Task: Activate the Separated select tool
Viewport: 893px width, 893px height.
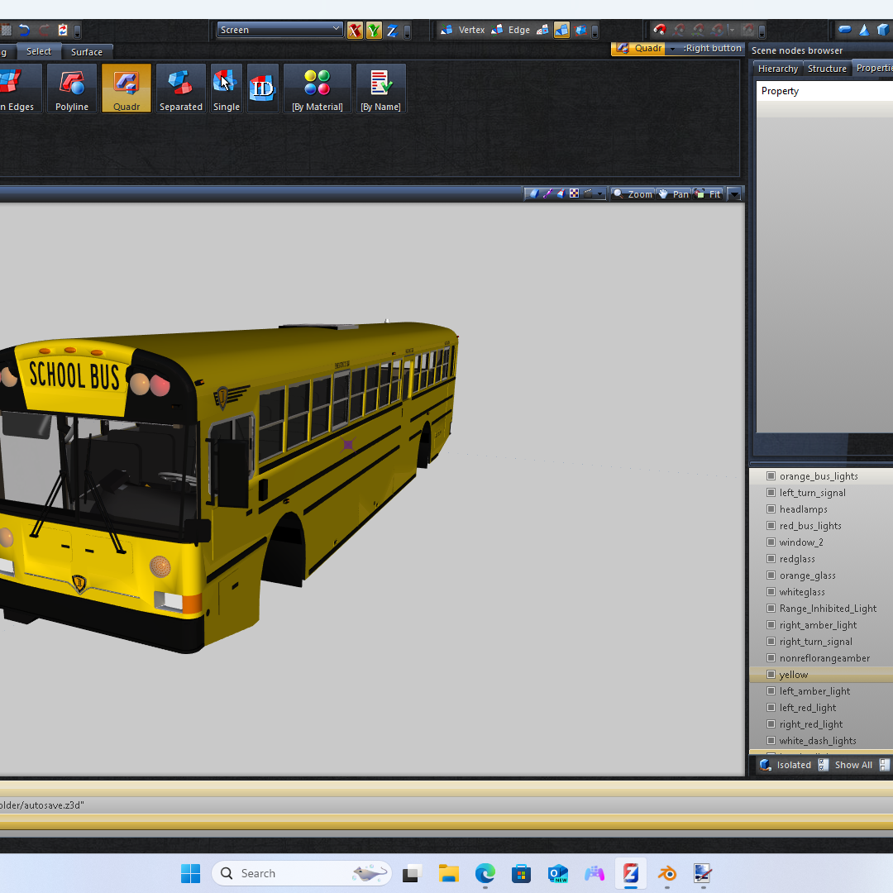Action: tap(180, 88)
